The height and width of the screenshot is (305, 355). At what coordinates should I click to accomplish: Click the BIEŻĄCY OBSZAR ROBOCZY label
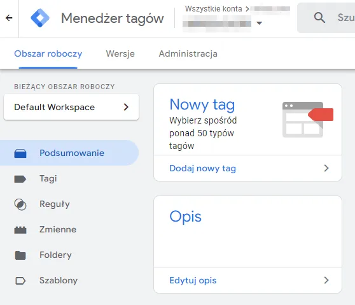(64, 87)
